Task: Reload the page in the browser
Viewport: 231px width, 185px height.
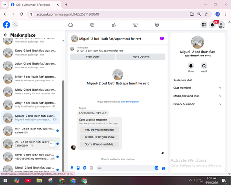Action: pos(21,14)
